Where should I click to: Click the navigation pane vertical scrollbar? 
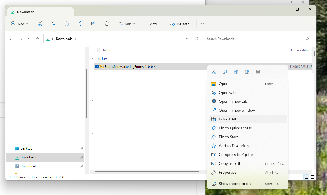(x=86, y=93)
